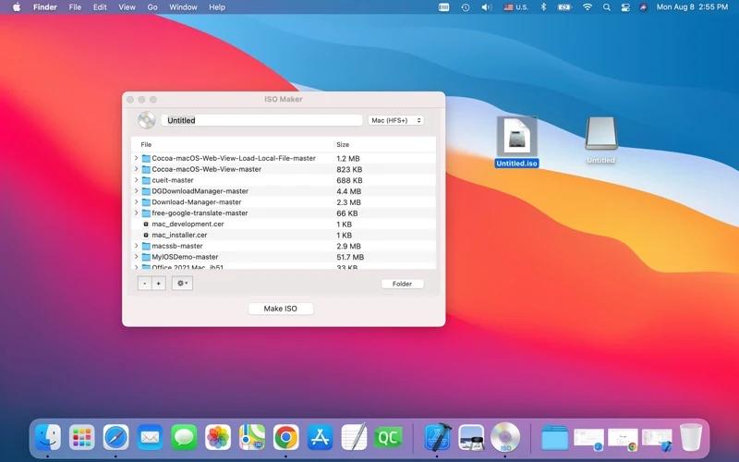The height and width of the screenshot is (462, 739).
Task: Open Spotlight search in the menu bar
Action: 607,7
